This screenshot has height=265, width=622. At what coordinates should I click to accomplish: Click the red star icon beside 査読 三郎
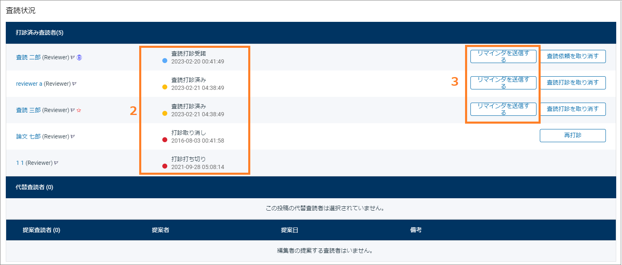pos(79,110)
